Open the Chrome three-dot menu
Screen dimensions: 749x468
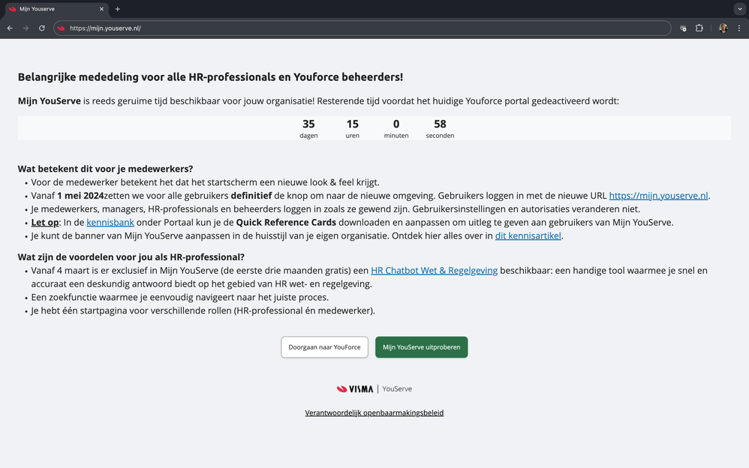click(x=739, y=28)
